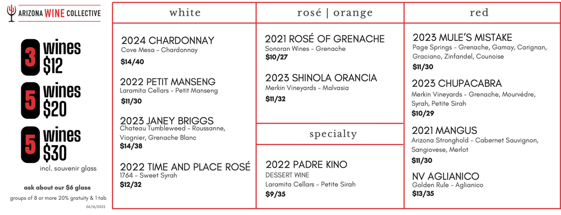The width and height of the screenshot is (561, 215).
Task: Select the red 5 badge for $20 flight
Action: pos(30,100)
